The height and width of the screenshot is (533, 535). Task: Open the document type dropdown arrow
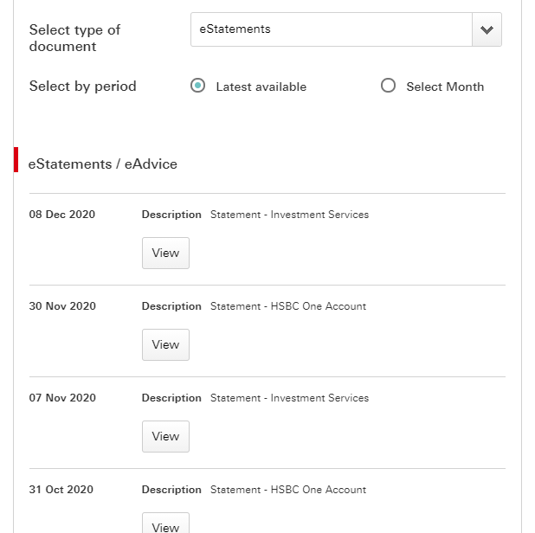tap(487, 29)
